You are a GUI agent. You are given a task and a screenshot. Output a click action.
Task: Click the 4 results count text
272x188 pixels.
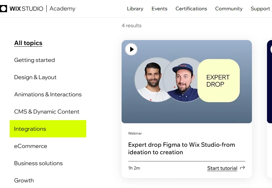coord(132,25)
